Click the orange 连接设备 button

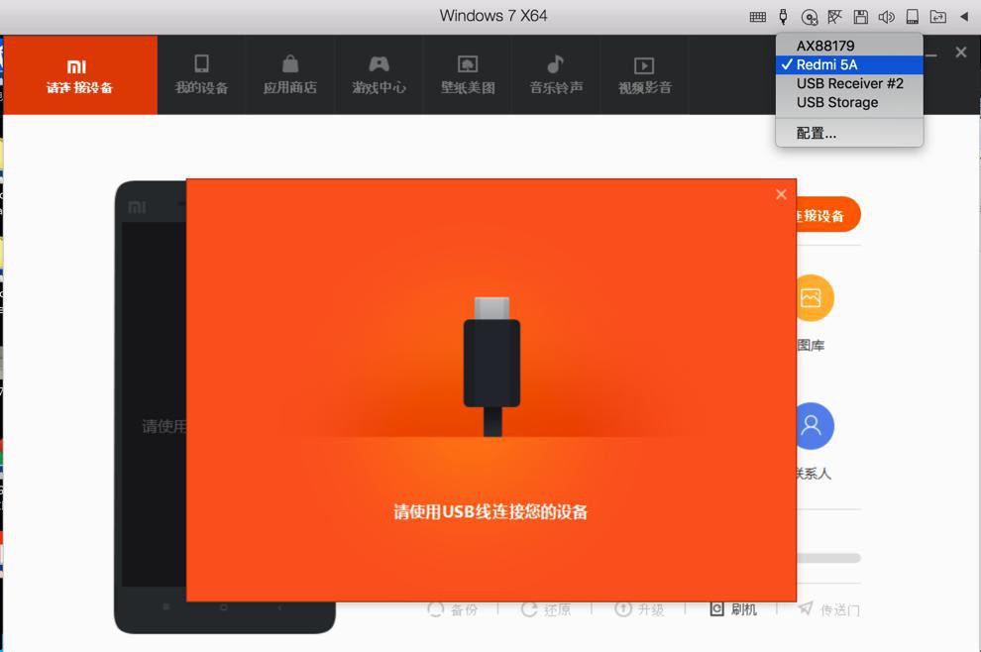(x=828, y=215)
